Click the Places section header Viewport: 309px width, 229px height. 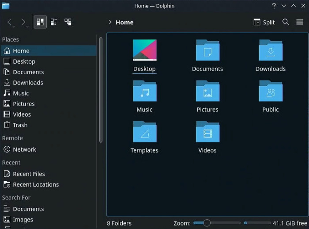coord(11,39)
